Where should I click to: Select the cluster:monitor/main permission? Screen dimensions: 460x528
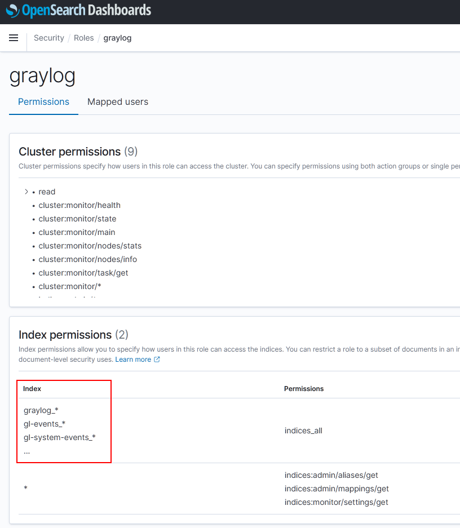pos(77,232)
